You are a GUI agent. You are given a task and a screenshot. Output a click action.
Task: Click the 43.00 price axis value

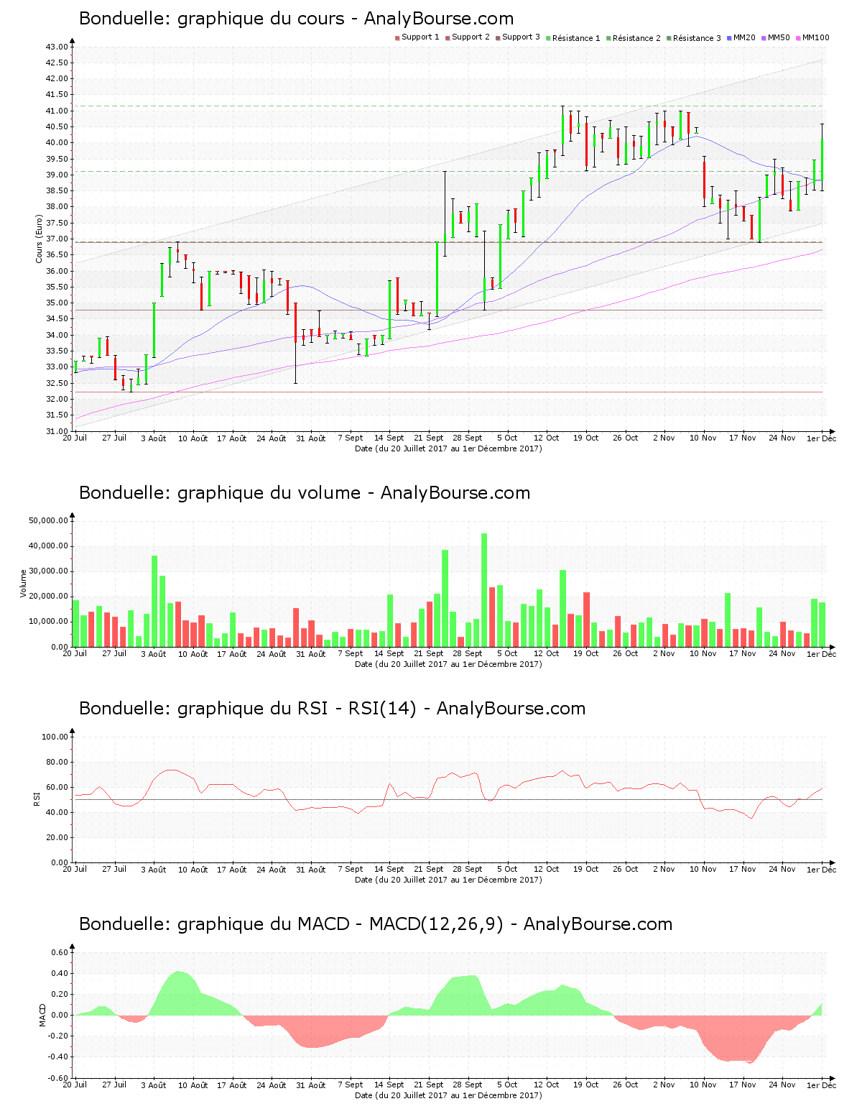[57, 47]
